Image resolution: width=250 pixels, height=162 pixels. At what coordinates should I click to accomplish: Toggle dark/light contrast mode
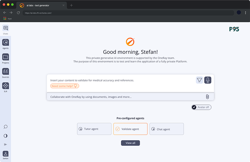click(5, 136)
